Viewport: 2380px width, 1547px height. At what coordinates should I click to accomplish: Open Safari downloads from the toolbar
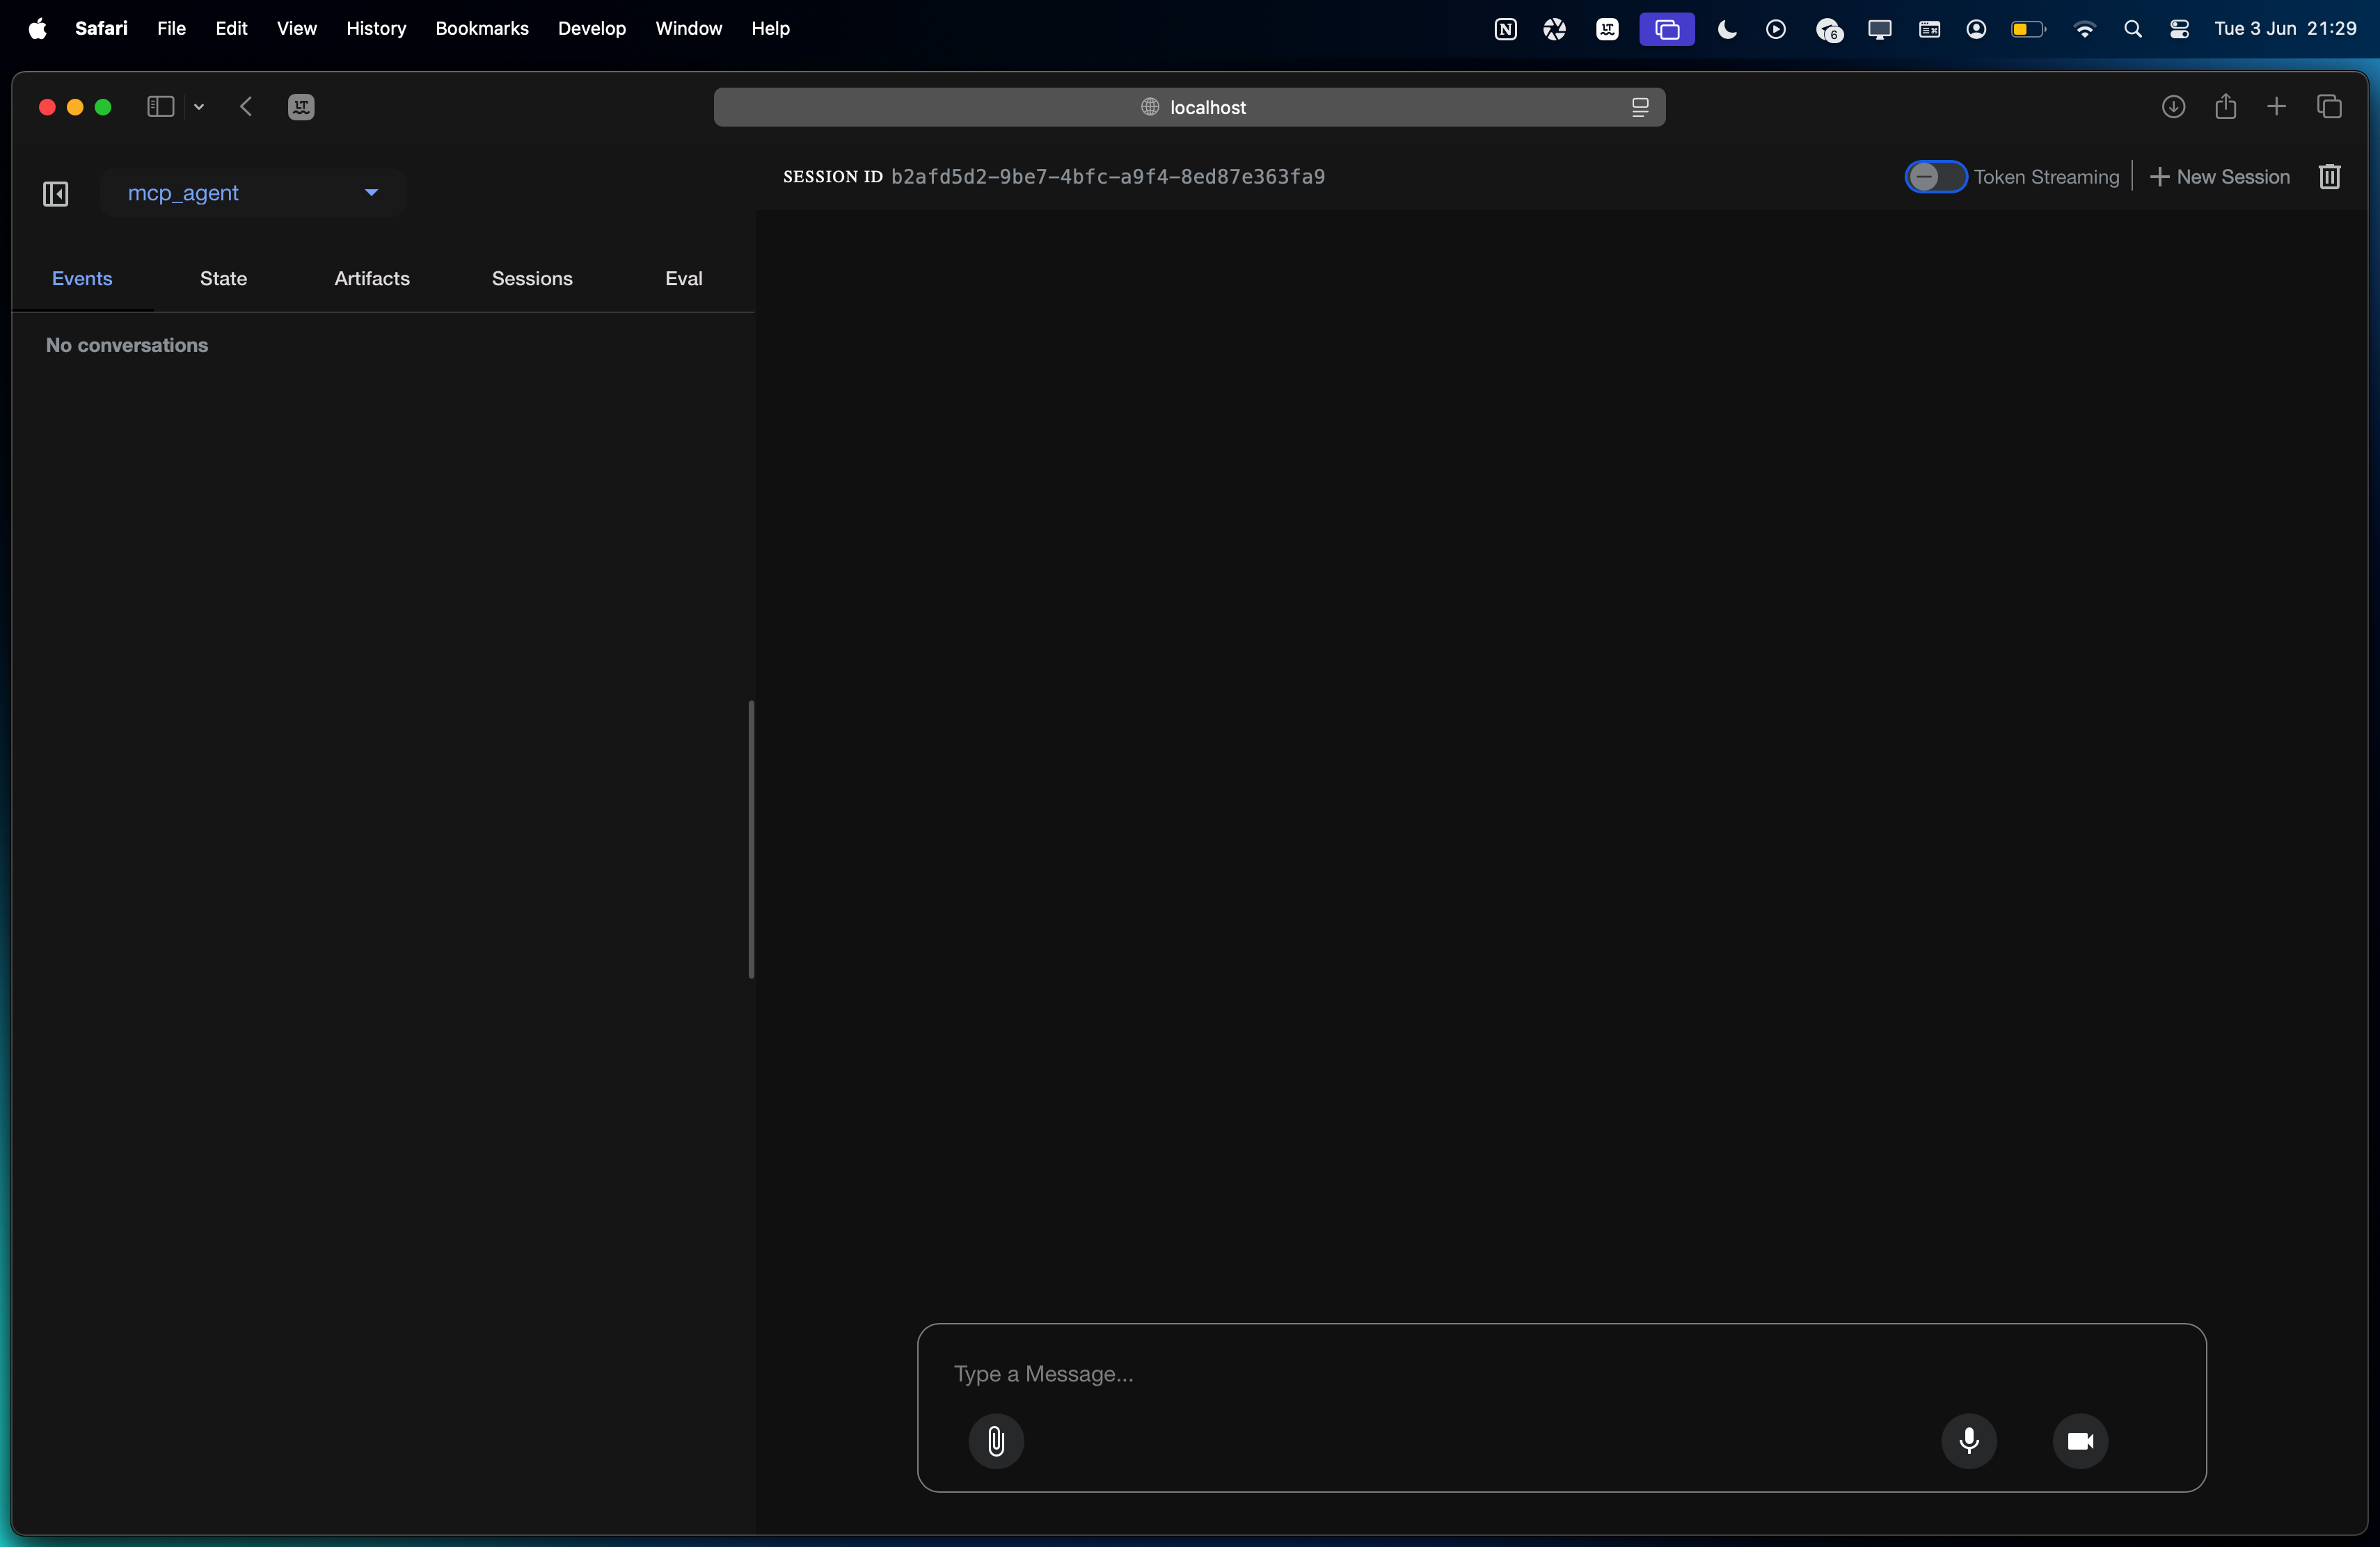2174,107
